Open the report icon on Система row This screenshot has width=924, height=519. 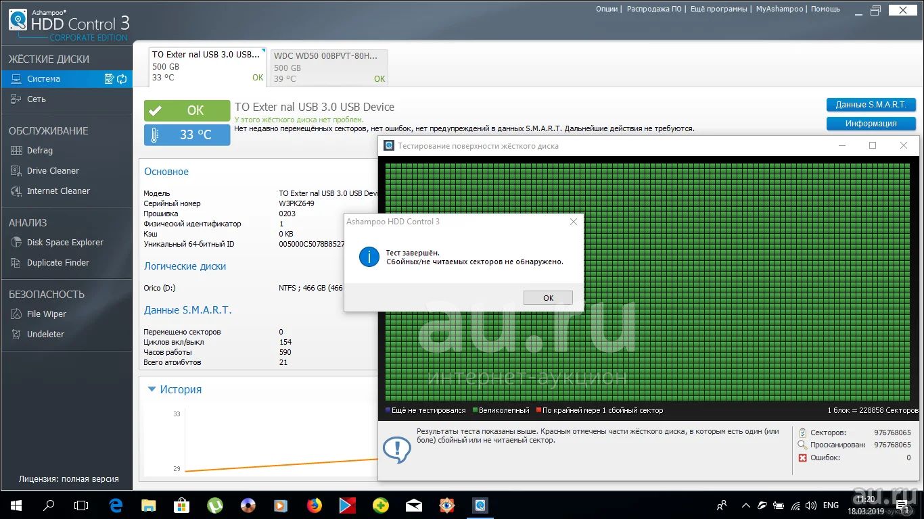(x=109, y=79)
